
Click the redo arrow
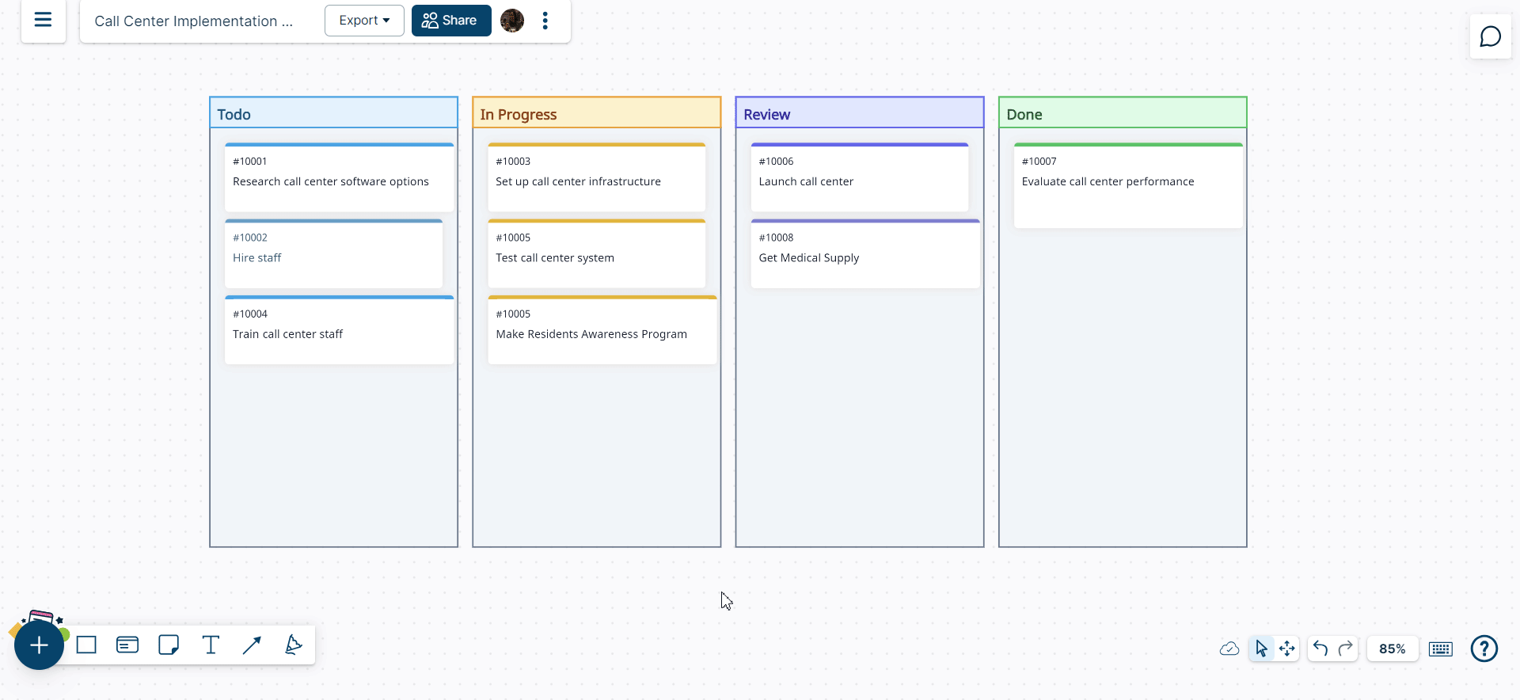[1345, 649]
